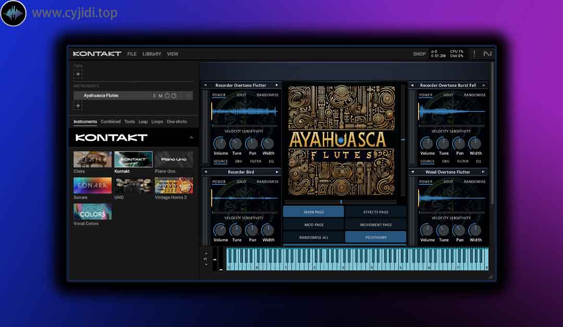Image resolution: width=563 pixels, height=327 pixels.
Task: Click the Width knob of Recorder Overtone Burst Fall
Action: [x=475, y=143]
